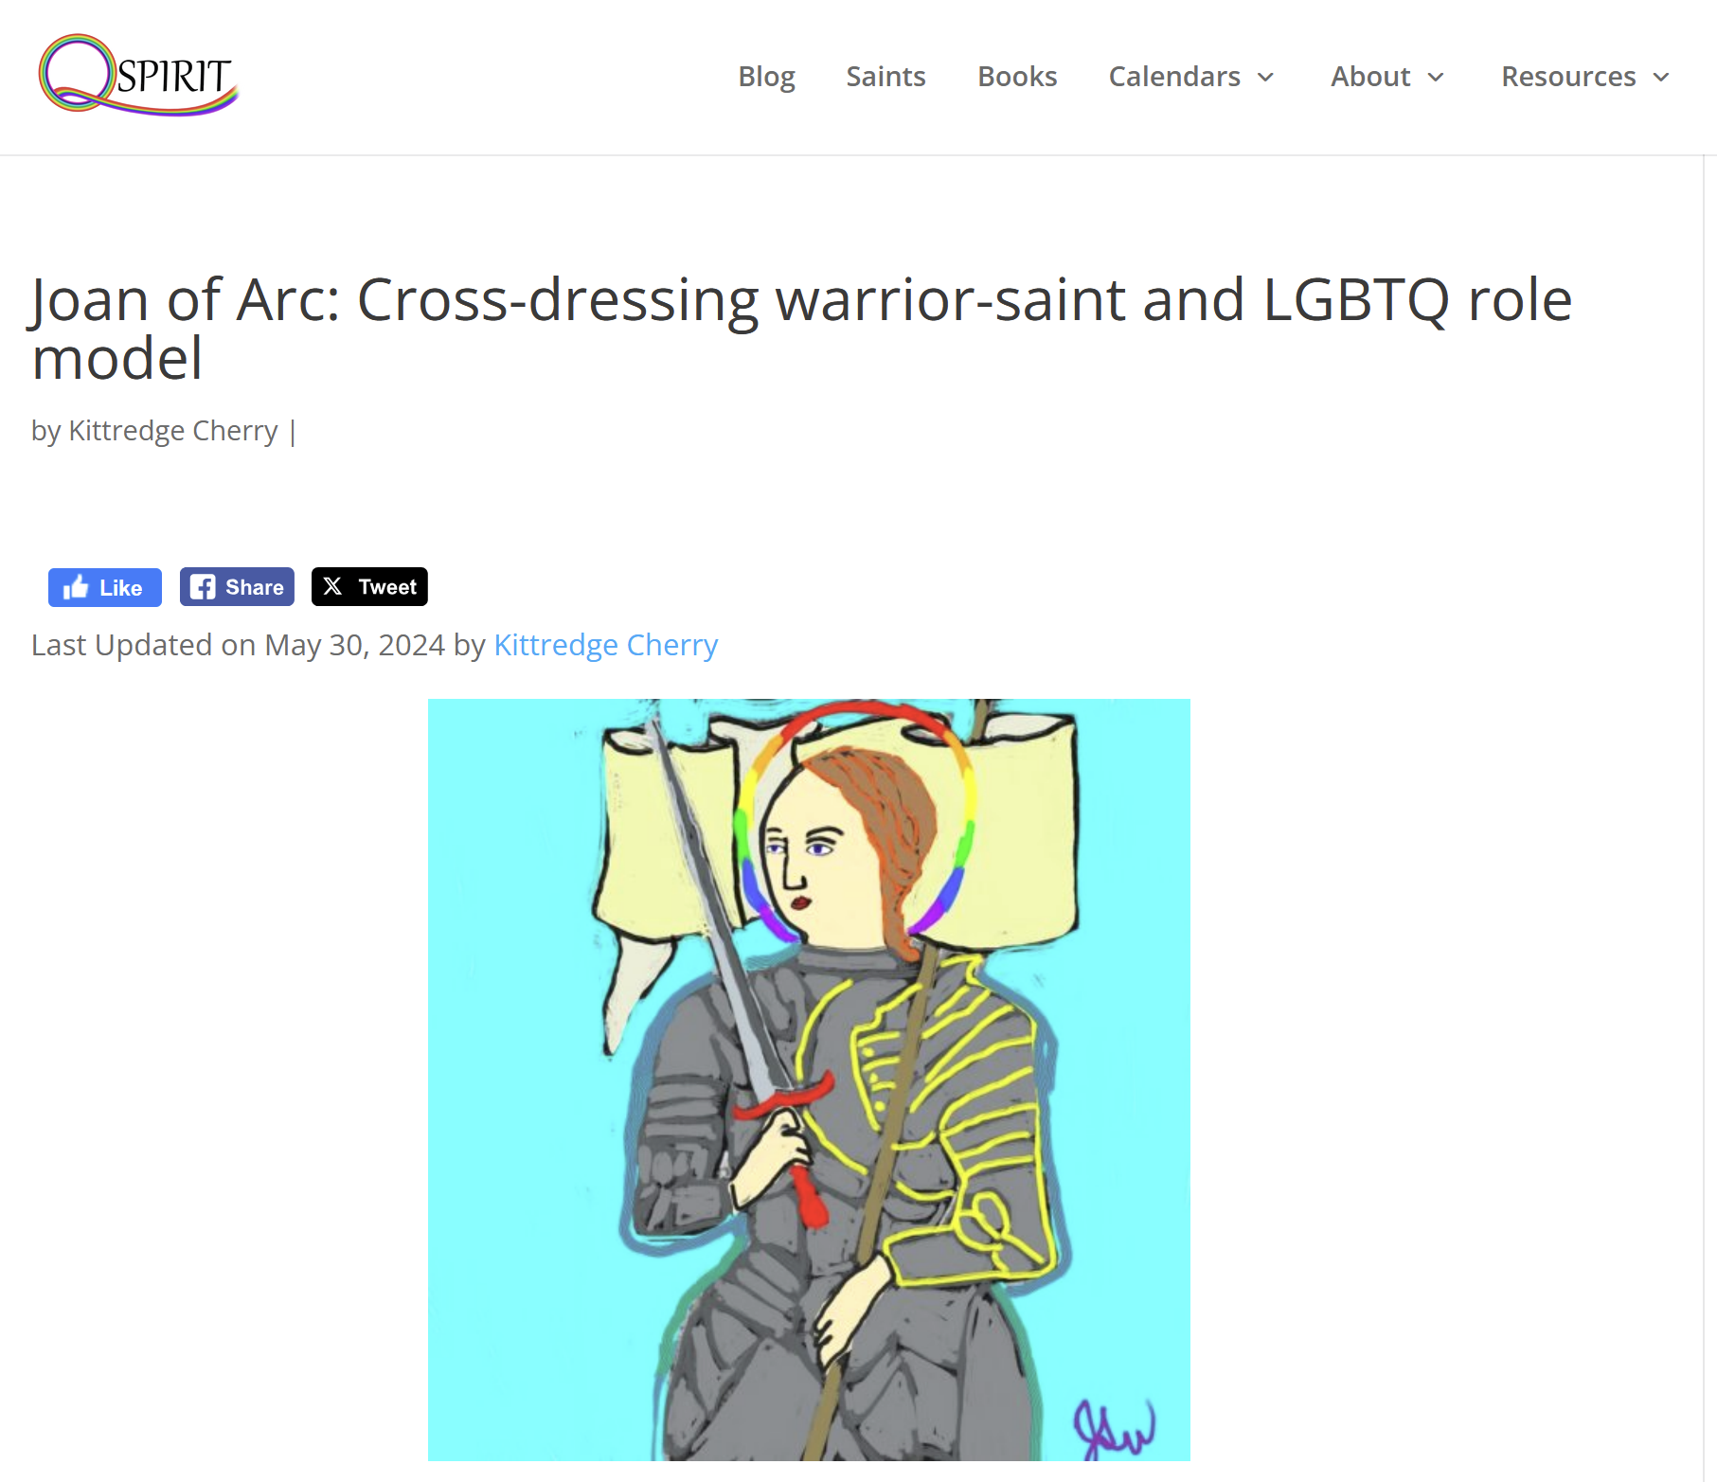
Task: Click the Share button text
Action: point(255,587)
